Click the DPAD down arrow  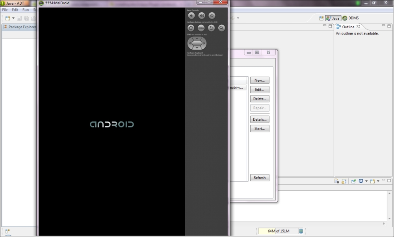(197, 48)
